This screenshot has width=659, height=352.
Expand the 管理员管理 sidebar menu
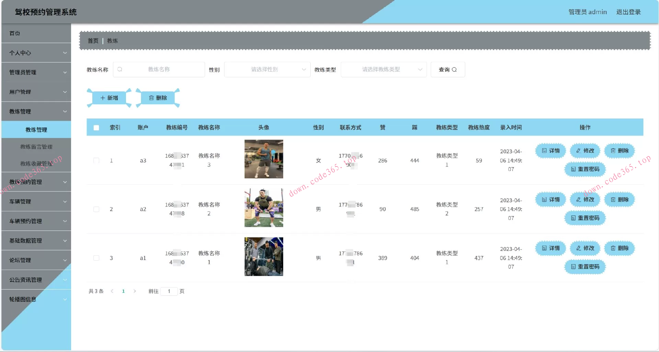coord(36,72)
